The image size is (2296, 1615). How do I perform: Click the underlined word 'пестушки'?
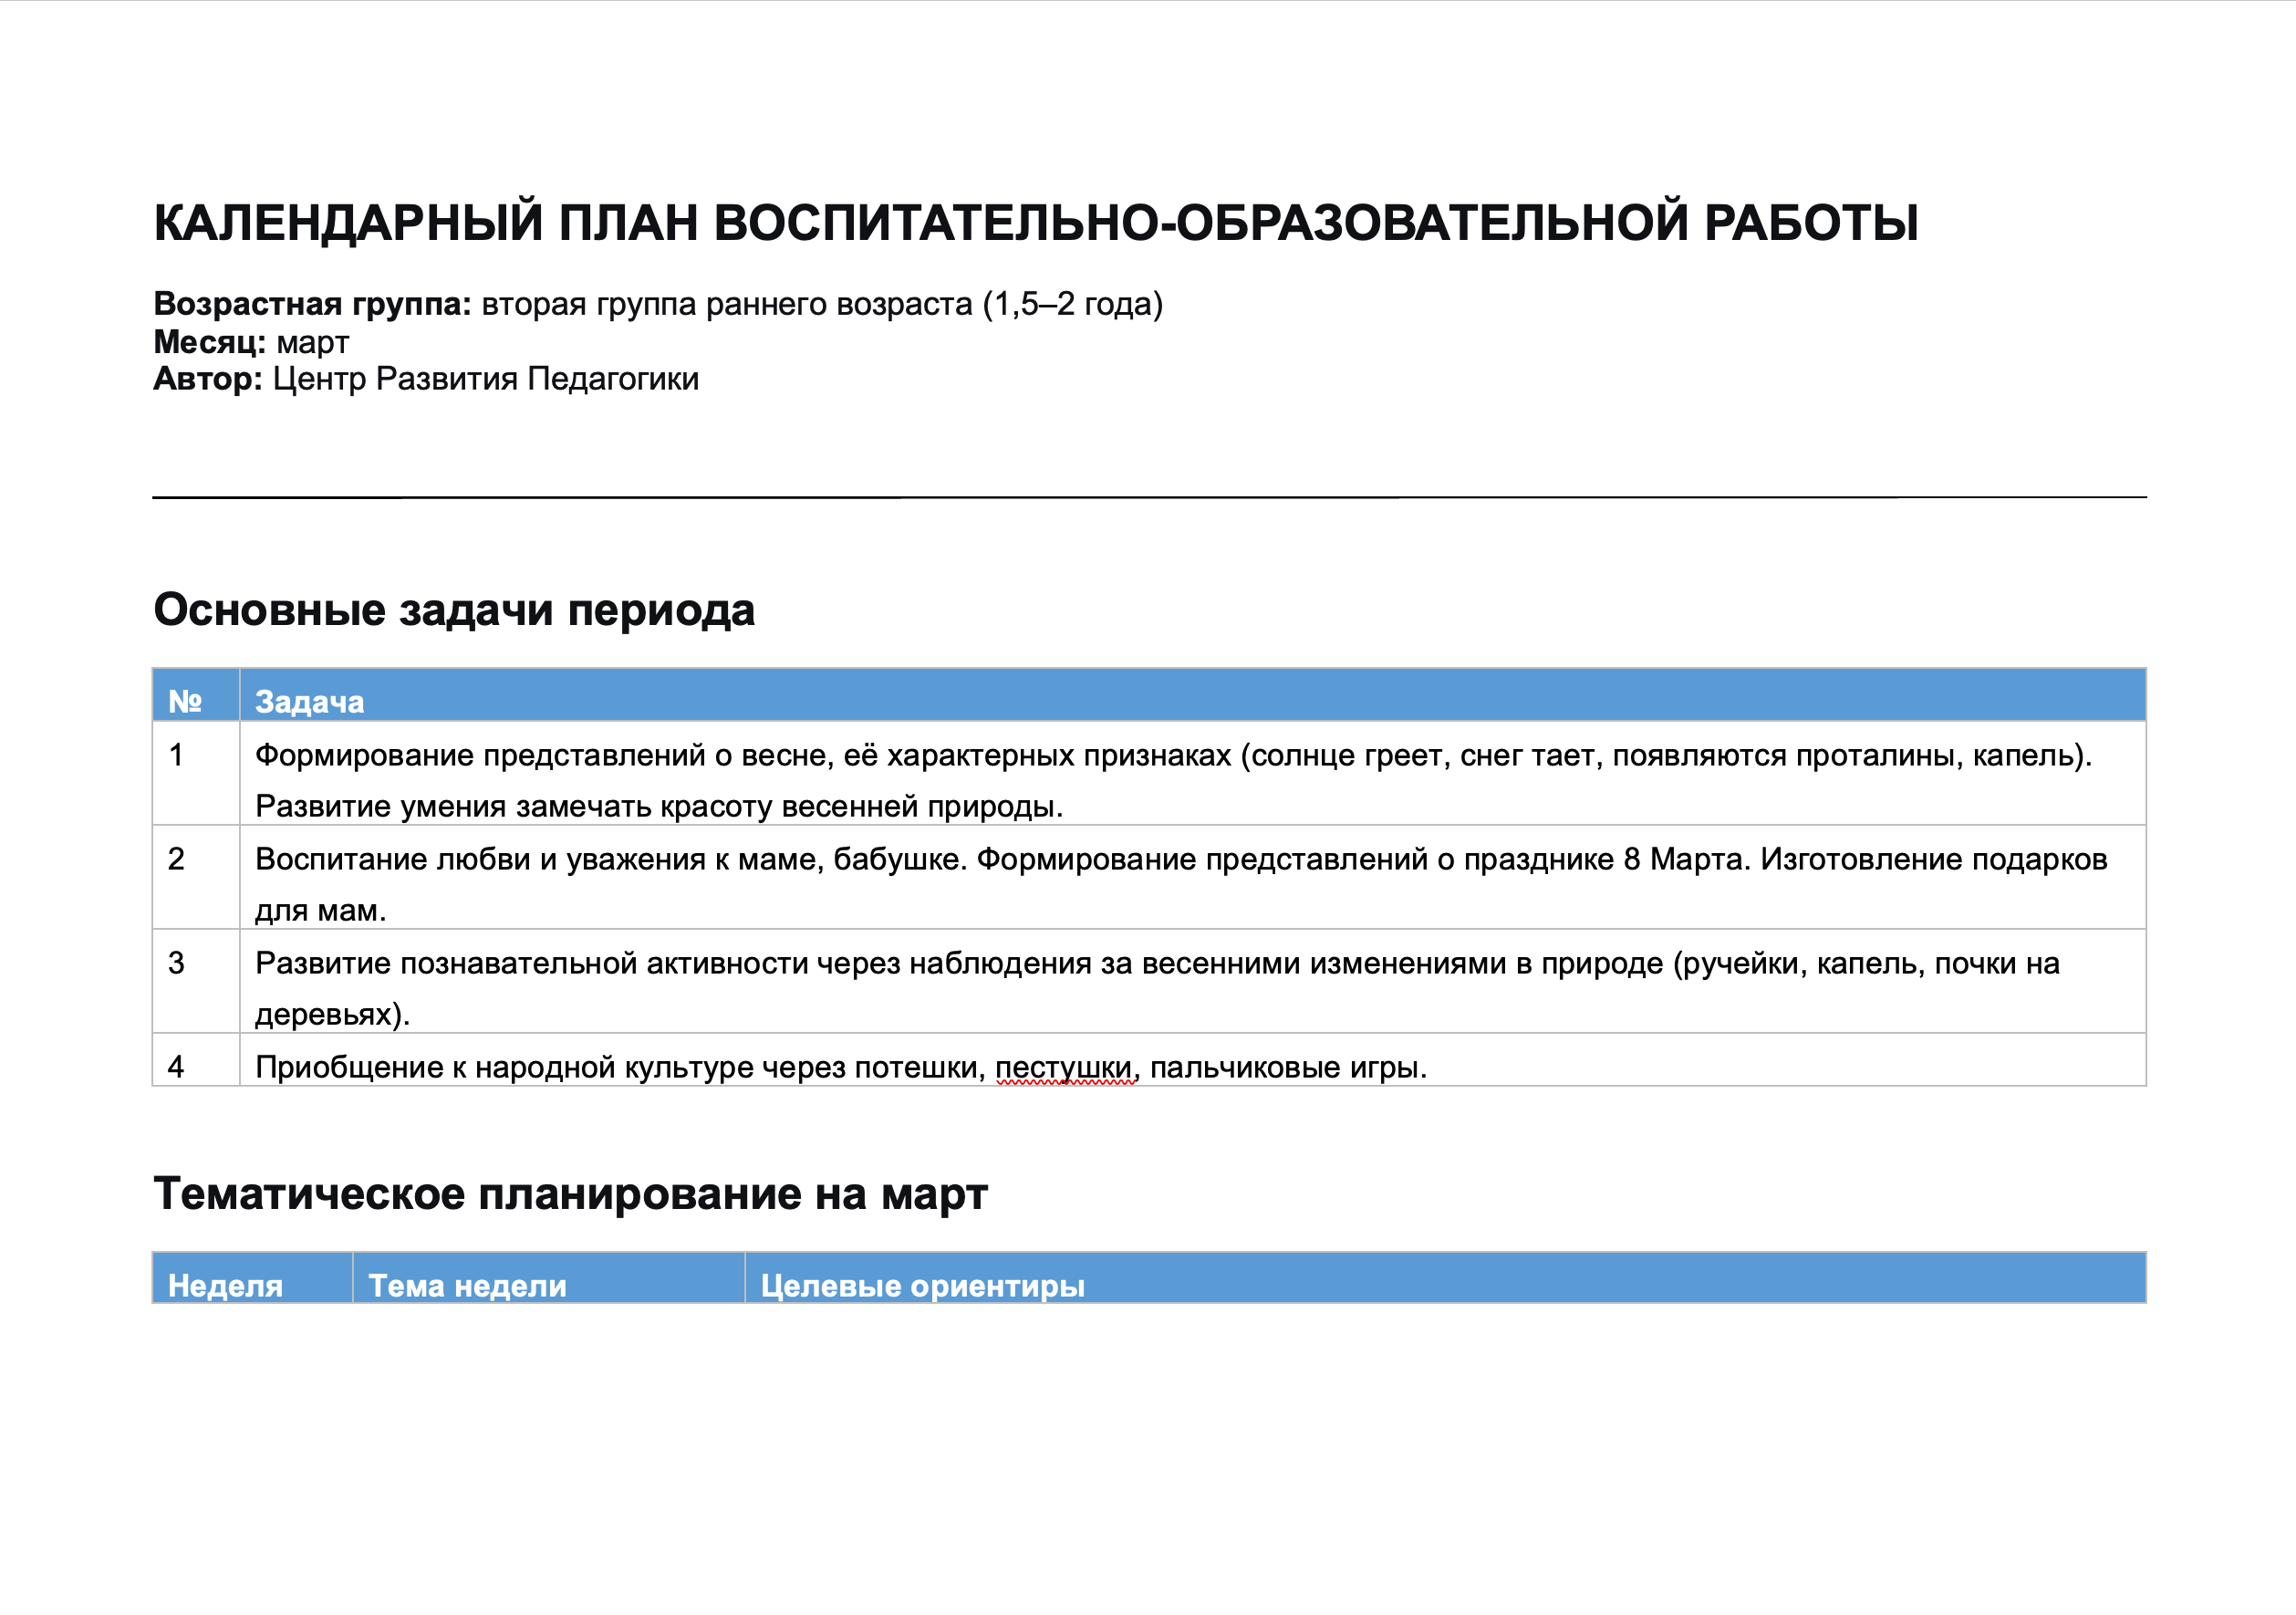[1062, 1068]
